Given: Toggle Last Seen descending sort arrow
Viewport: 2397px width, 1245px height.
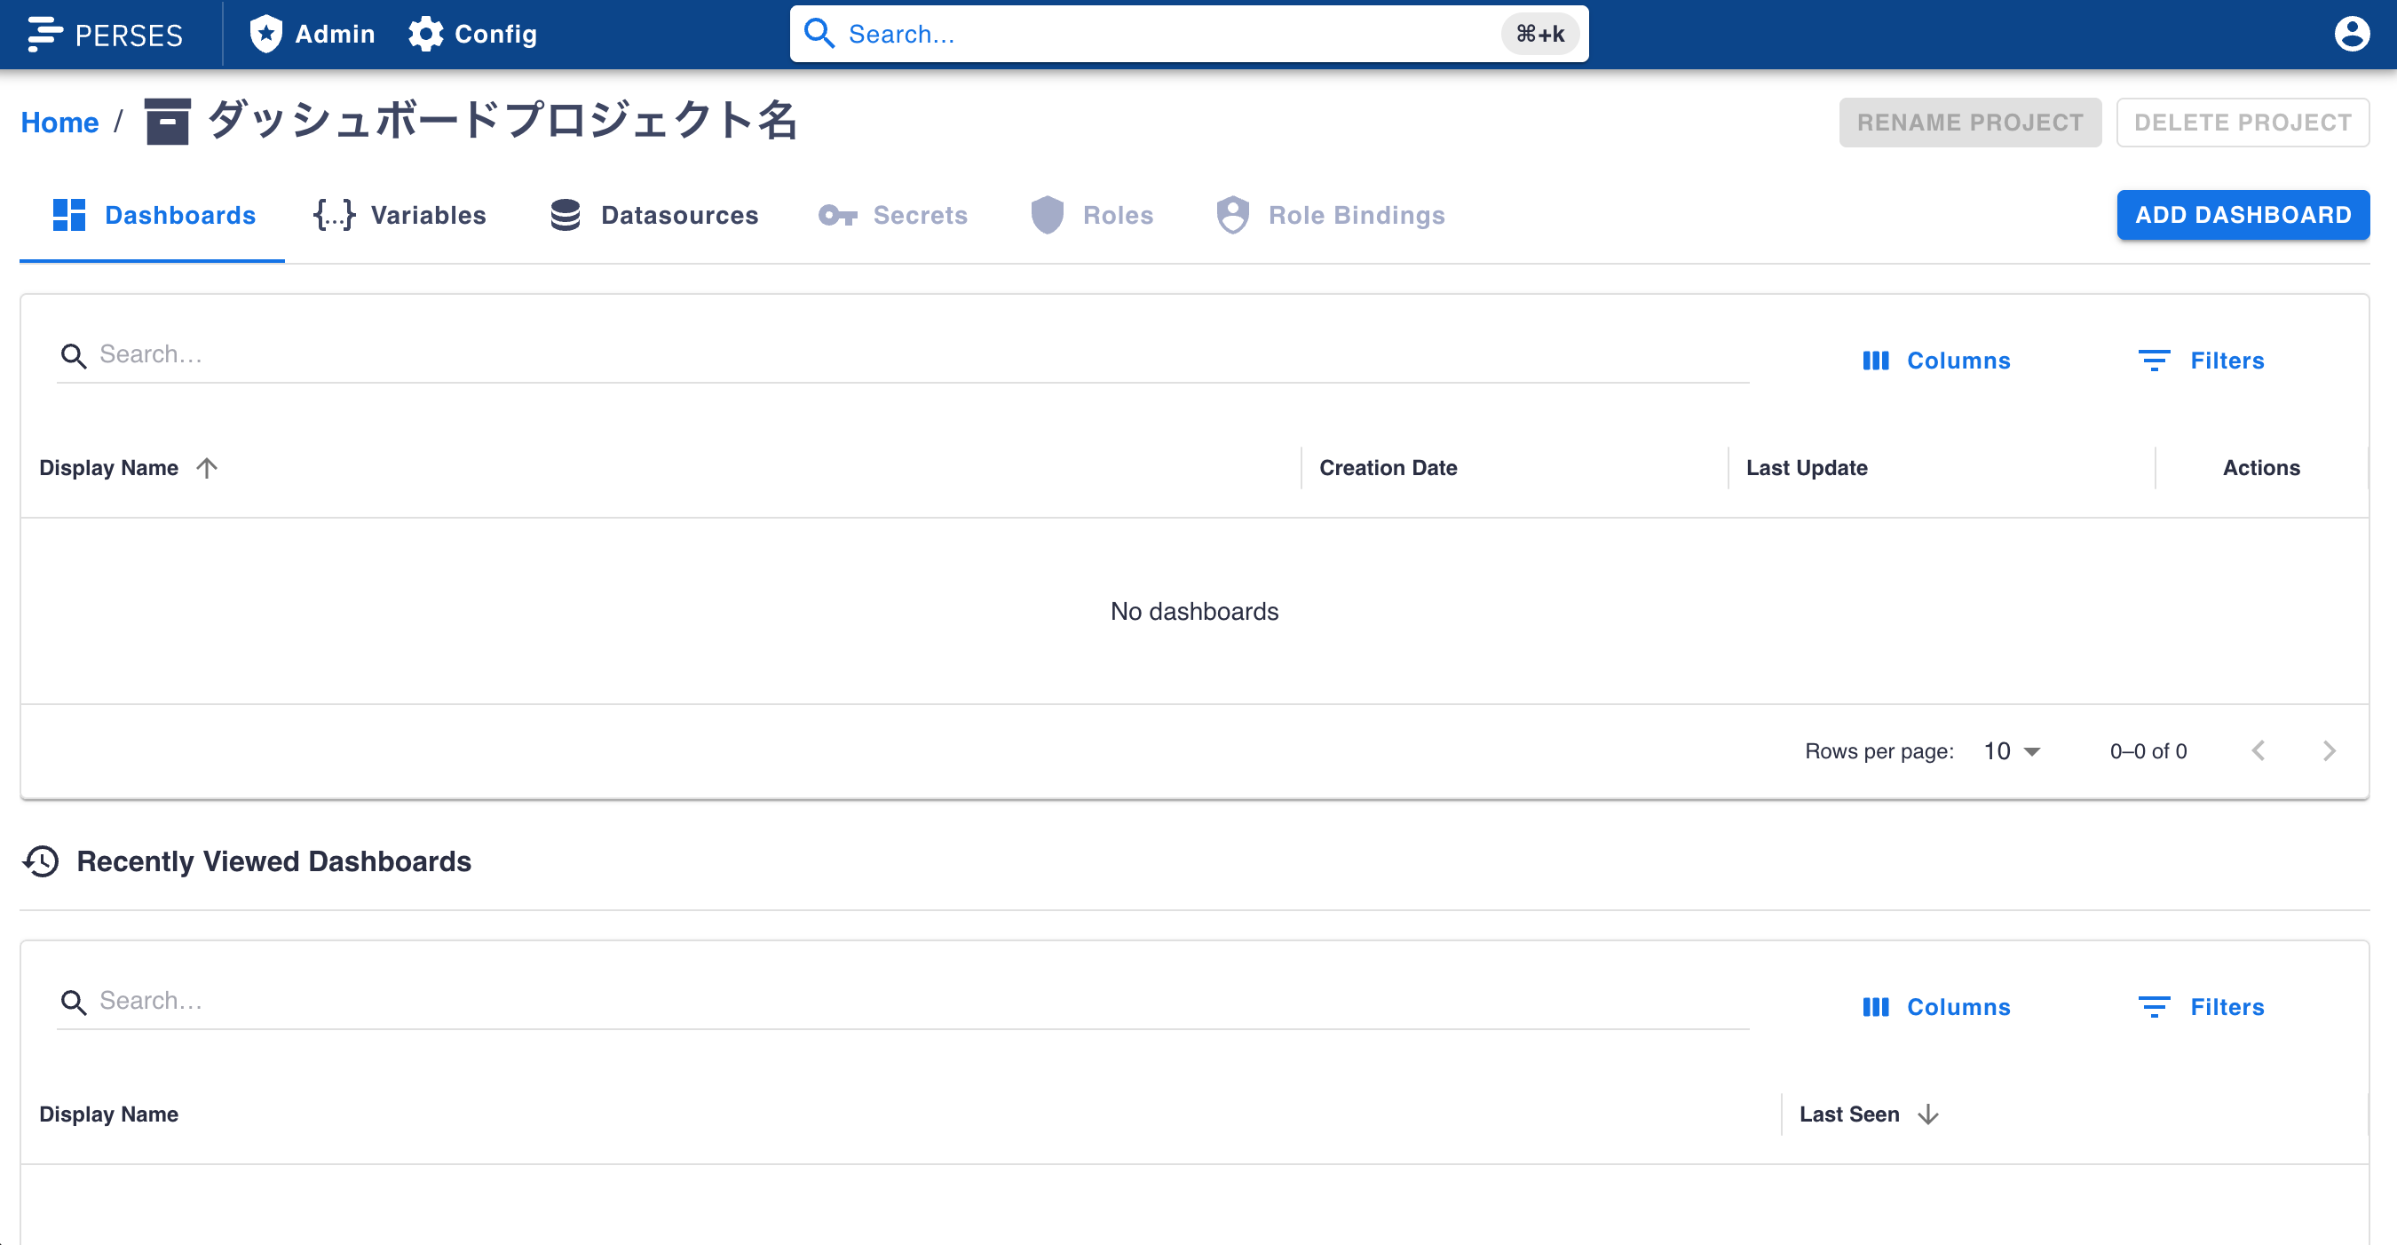Looking at the screenshot, I should click(1928, 1114).
